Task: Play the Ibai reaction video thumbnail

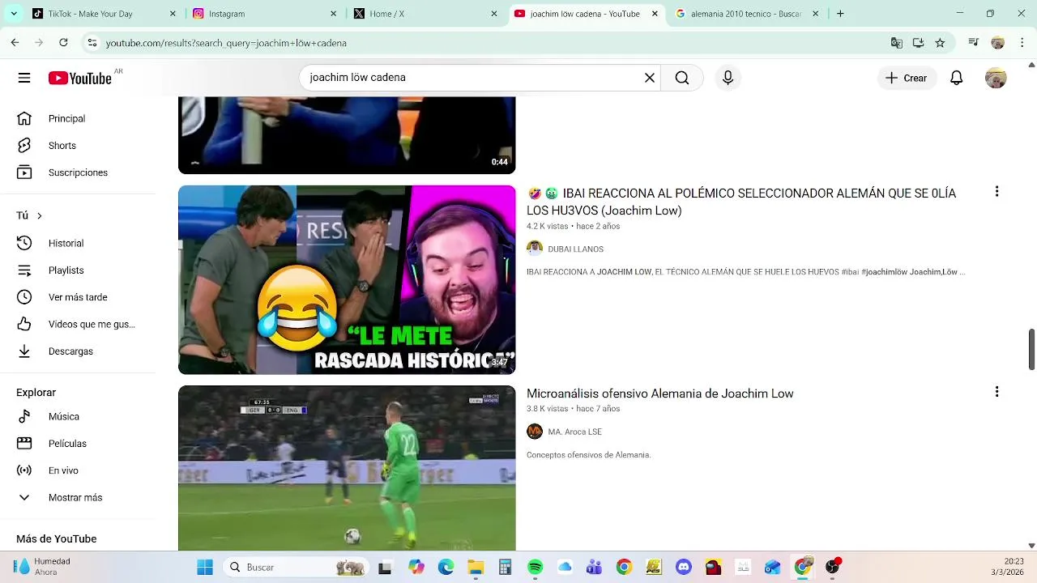Action: [x=347, y=280]
